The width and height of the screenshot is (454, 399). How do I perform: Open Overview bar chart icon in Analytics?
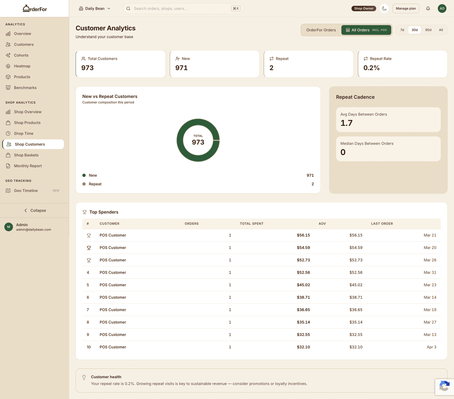(x=8, y=34)
